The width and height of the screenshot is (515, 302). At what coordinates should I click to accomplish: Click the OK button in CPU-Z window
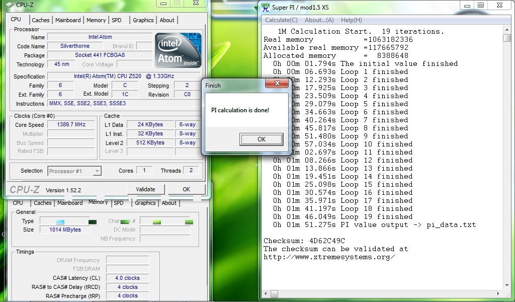[186, 189]
